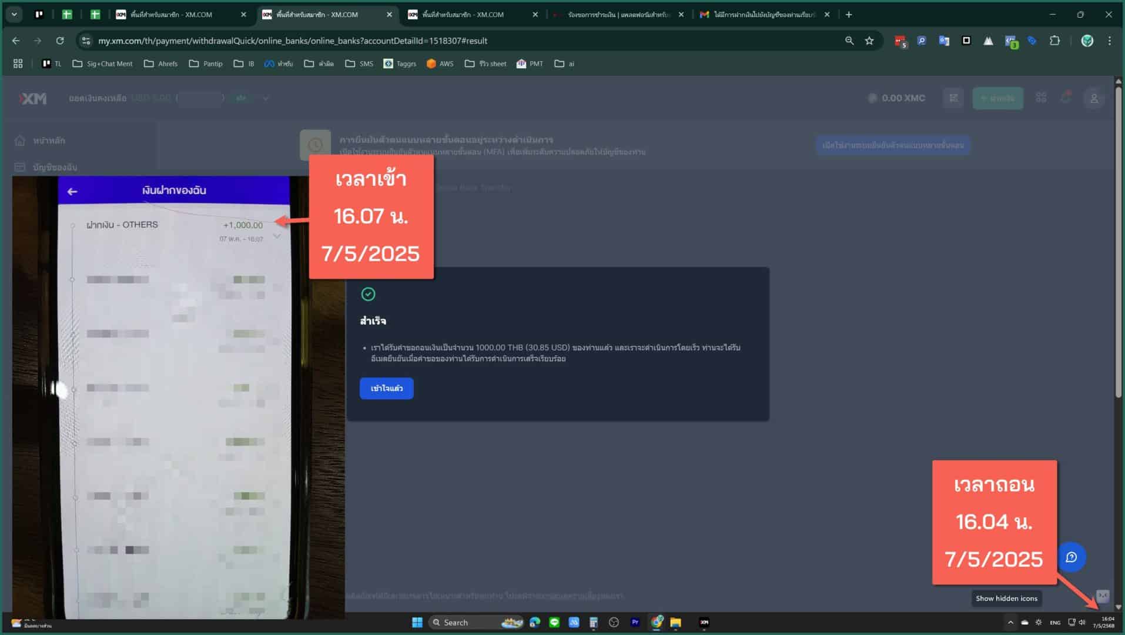1125x635 pixels.
Task: Click the Google Translate extension icon
Action: 944,41
